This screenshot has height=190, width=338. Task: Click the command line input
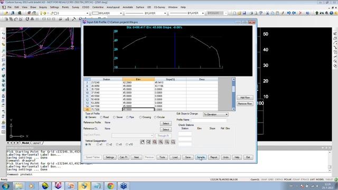coord(166,175)
